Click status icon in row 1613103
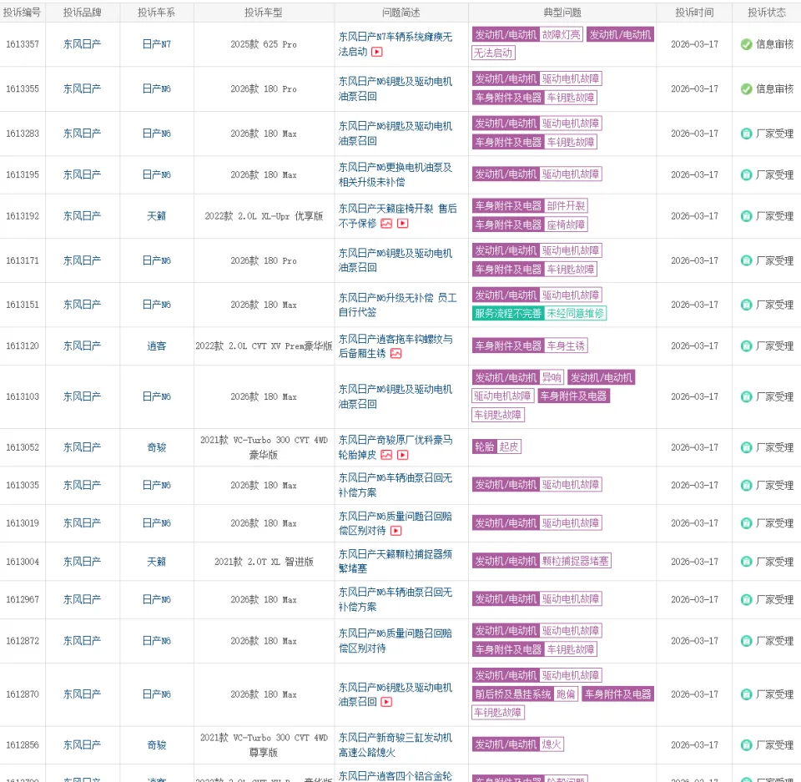The width and height of the screenshot is (801, 782). click(x=746, y=396)
